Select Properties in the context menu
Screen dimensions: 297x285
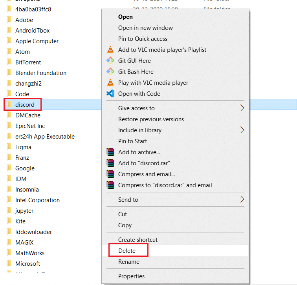click(131, 276)
